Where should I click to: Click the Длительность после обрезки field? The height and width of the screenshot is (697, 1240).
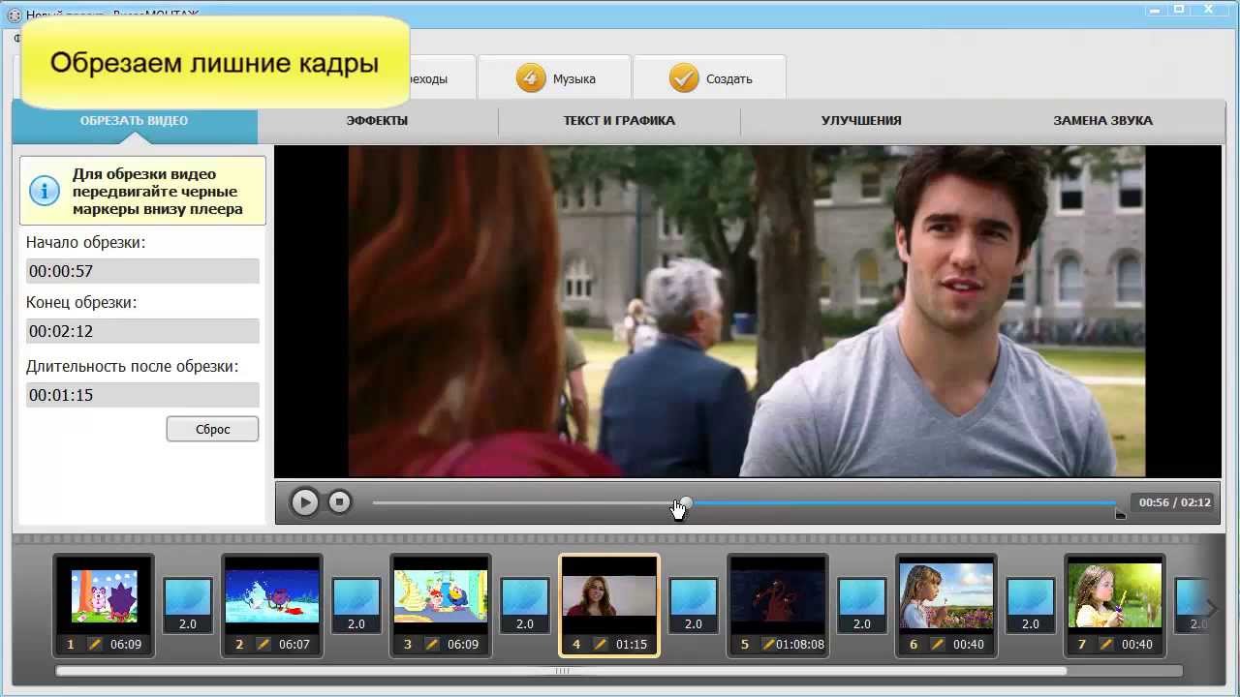point(142,395)
